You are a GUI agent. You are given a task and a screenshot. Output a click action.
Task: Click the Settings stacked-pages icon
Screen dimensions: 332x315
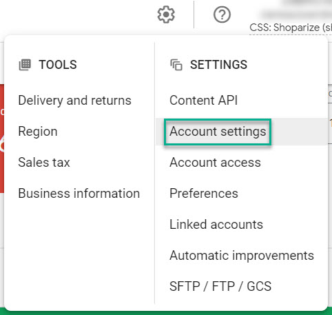tap(176, 65)
